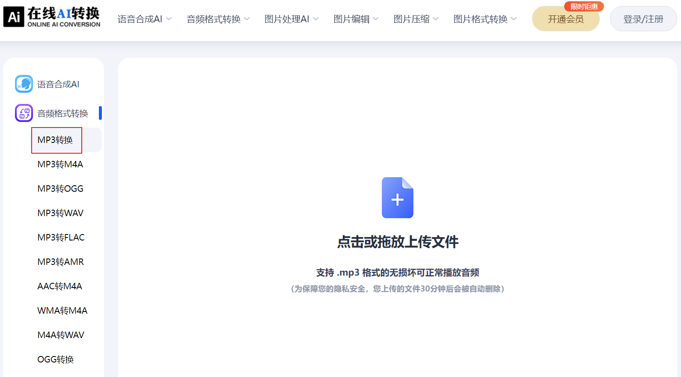The height and width of the screenshot is (377, 681).
Task: Click the 登录/注册 login button
Action: click(643, 19)
